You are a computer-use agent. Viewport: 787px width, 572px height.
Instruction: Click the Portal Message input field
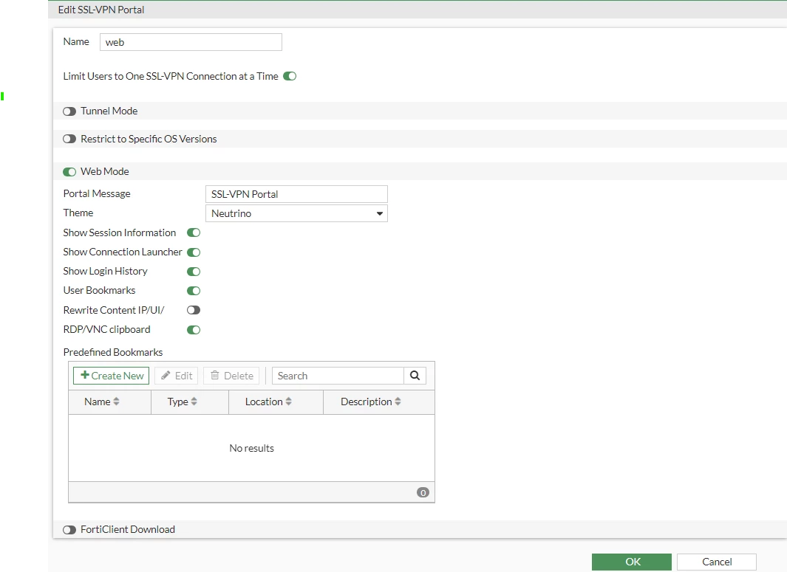tap(296, 194)
